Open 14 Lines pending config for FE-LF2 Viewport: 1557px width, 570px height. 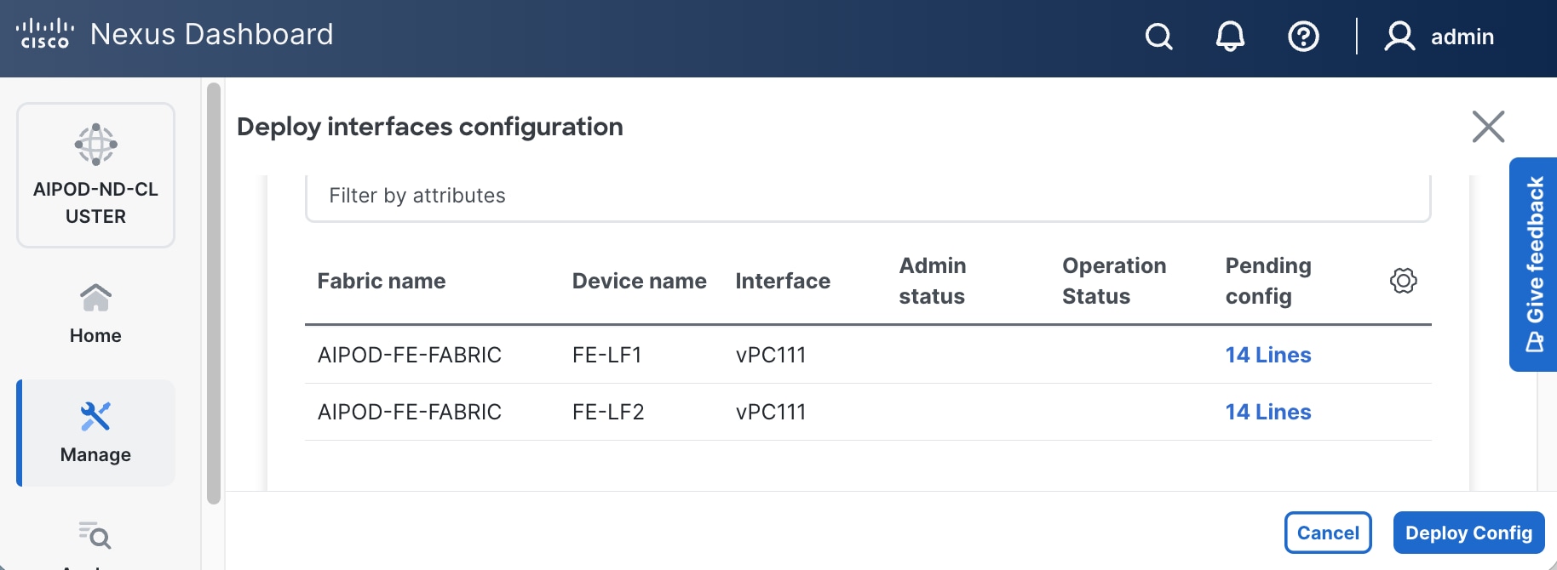coord(1267,412)
